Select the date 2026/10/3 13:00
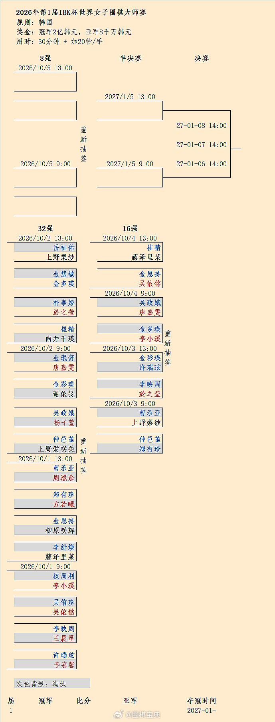This screenshot has height=722, width=275. [130, 349]
